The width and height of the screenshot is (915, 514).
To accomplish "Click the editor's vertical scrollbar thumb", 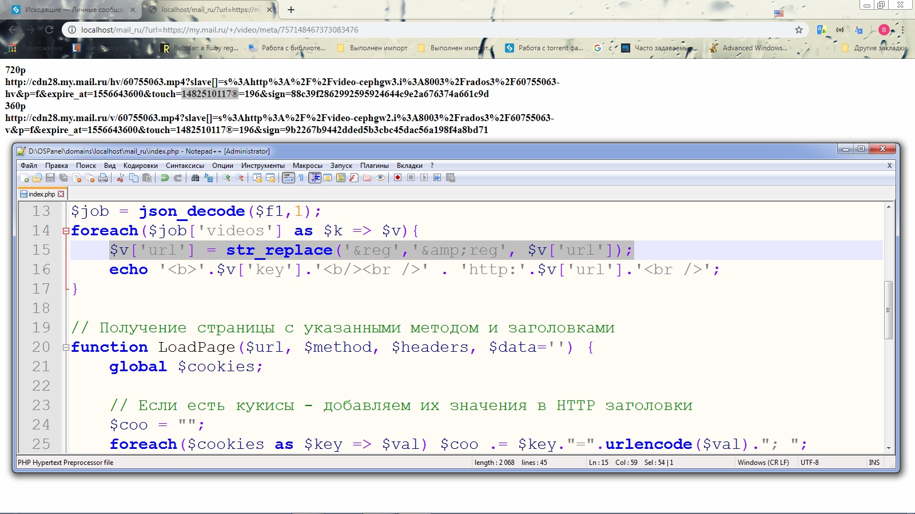I will pos(888,310).
